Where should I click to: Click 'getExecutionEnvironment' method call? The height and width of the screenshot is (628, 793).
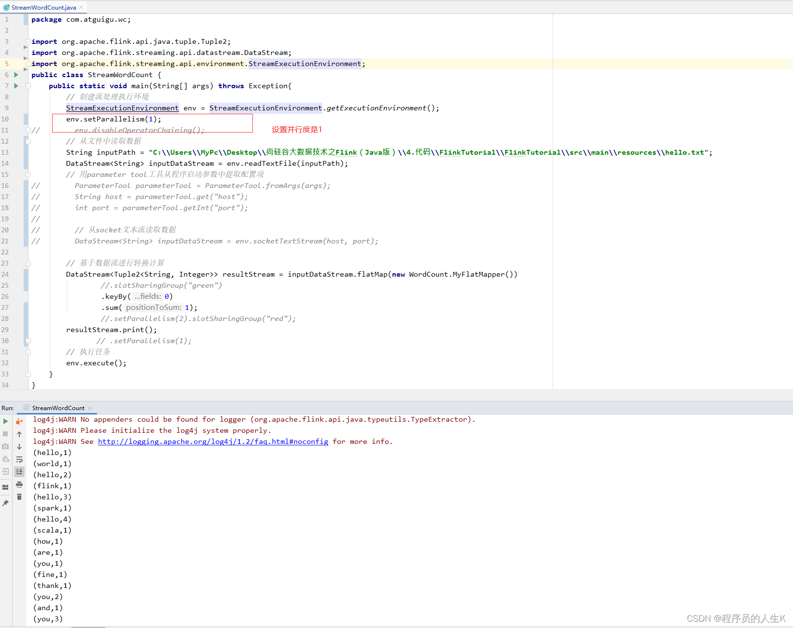pyautogui.click(x=376, y=108)
